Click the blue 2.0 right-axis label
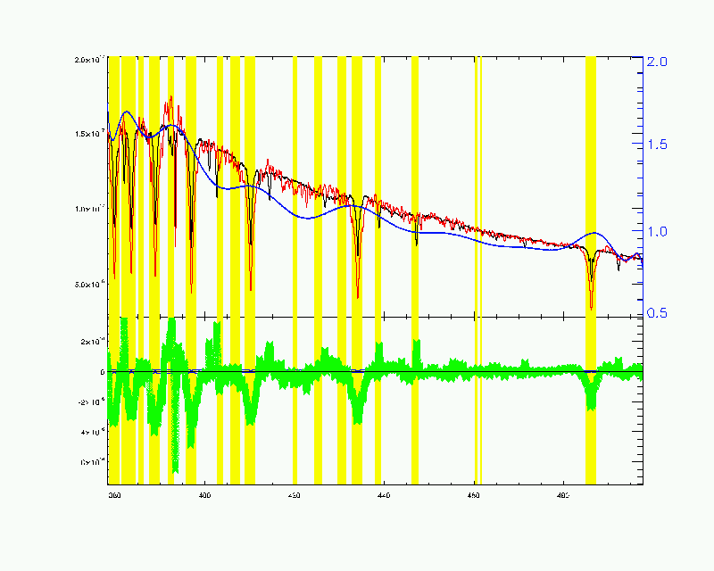This screenshot has height=571, width=714. coord(657,62)
